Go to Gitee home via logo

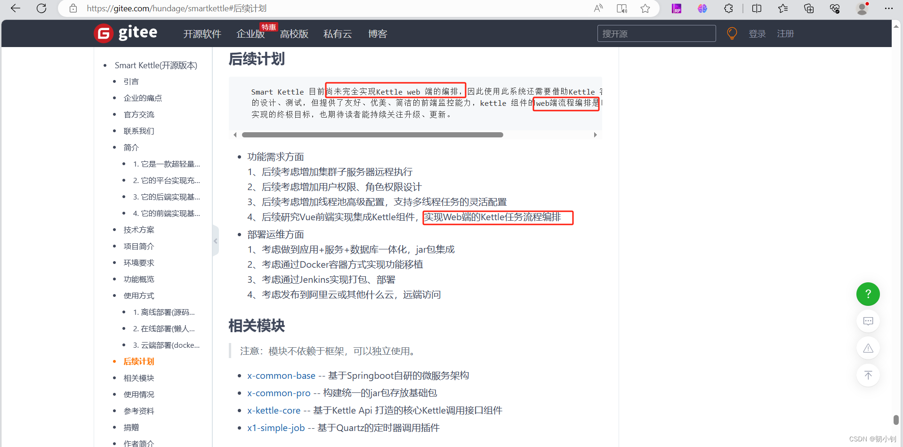tap(126, 33)
